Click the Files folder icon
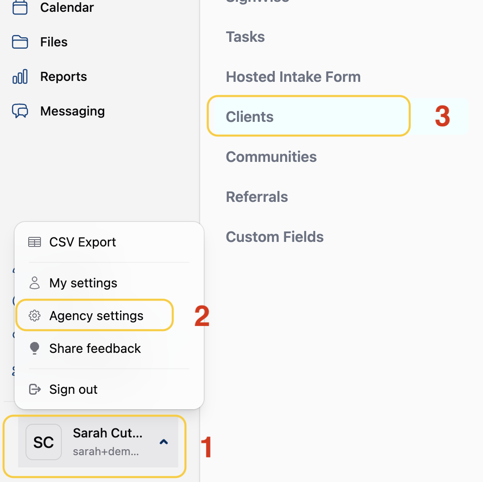This screenshot has width=483, height=482. click(20, 42)
